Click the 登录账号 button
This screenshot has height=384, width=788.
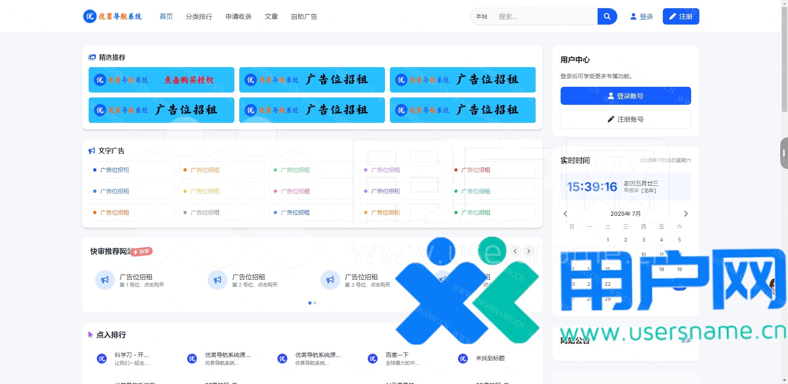coord(625,96)
